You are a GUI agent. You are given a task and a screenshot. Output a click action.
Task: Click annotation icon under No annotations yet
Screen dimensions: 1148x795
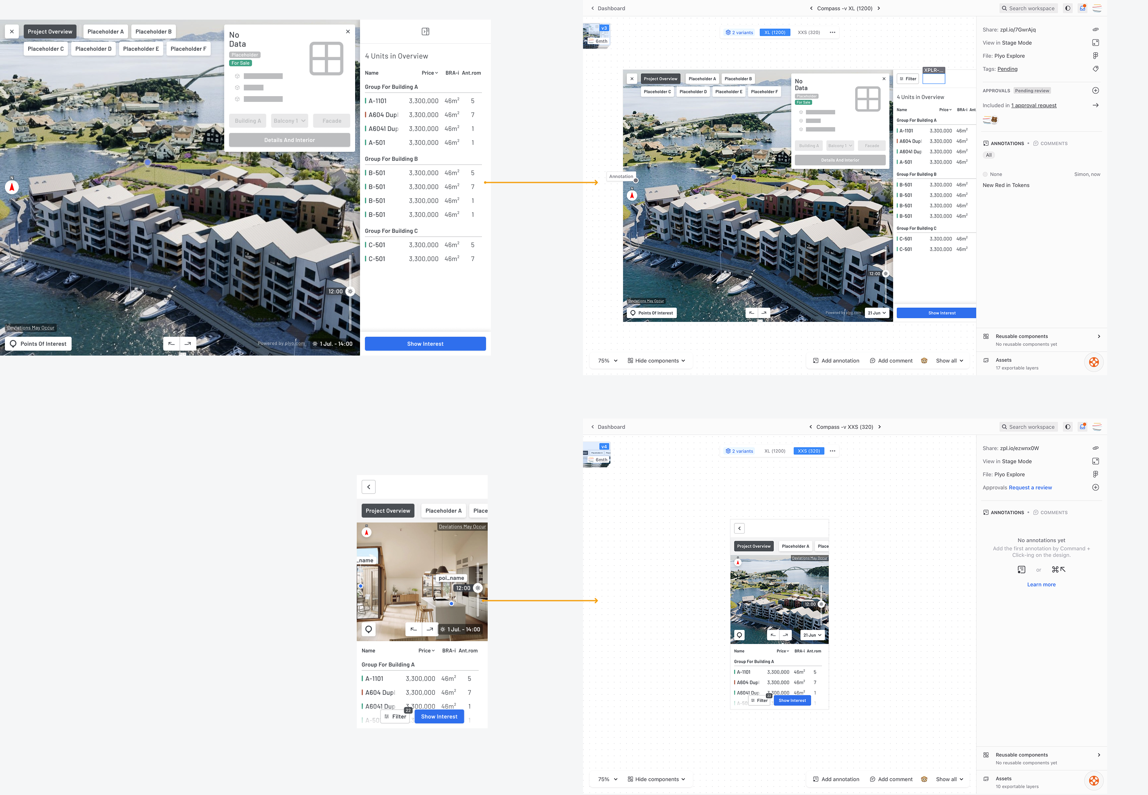1022,570
